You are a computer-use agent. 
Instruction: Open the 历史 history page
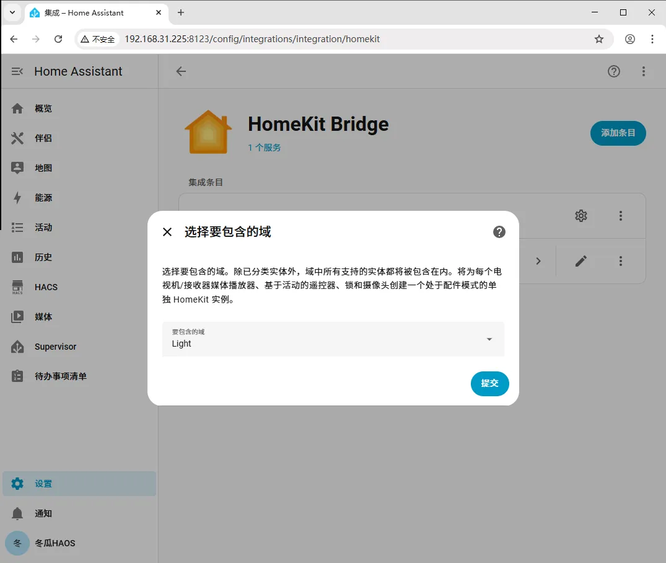pos(79,257)
